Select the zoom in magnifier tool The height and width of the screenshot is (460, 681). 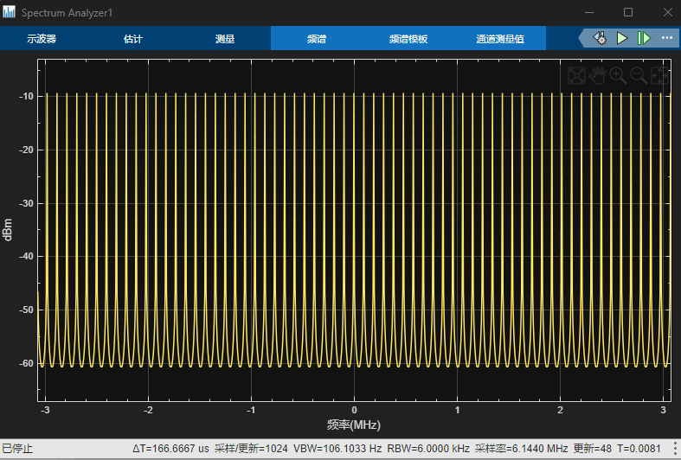coord(618,75)
